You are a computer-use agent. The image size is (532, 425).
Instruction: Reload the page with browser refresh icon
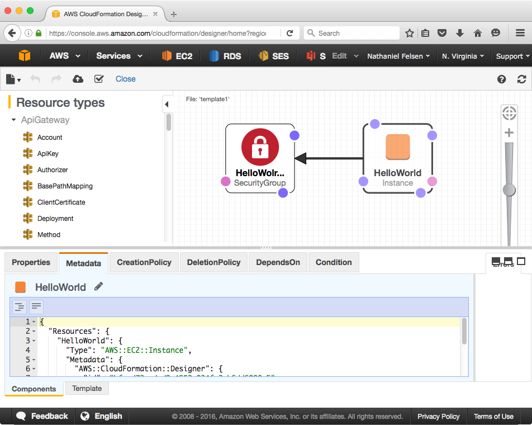pyautogui.click(x=289, y=33)
